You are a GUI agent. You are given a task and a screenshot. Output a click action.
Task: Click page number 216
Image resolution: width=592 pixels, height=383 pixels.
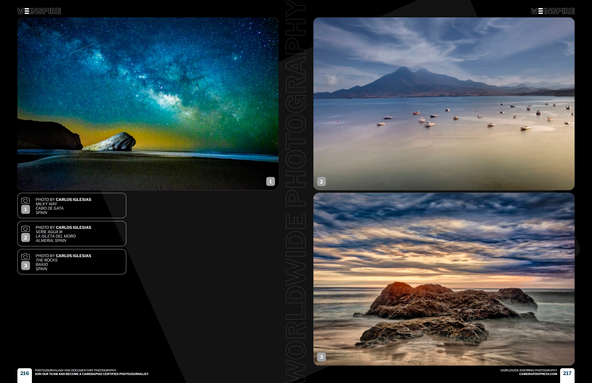[25, 373]
